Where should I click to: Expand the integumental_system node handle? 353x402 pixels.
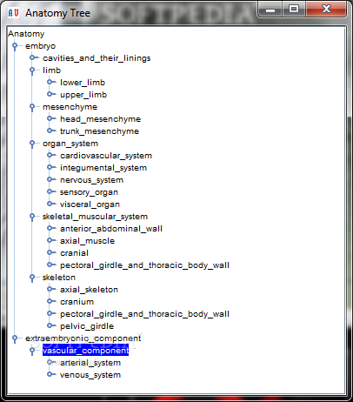51,168
